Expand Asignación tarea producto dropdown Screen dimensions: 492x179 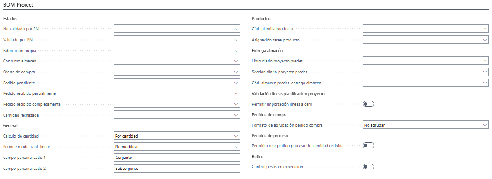click(426, 40)
